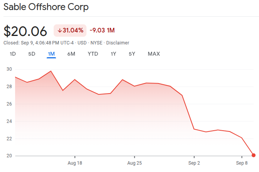Screen dimensions: 259x172
Task: Switch chart to 1Y view
Action: tap(113, 54)
